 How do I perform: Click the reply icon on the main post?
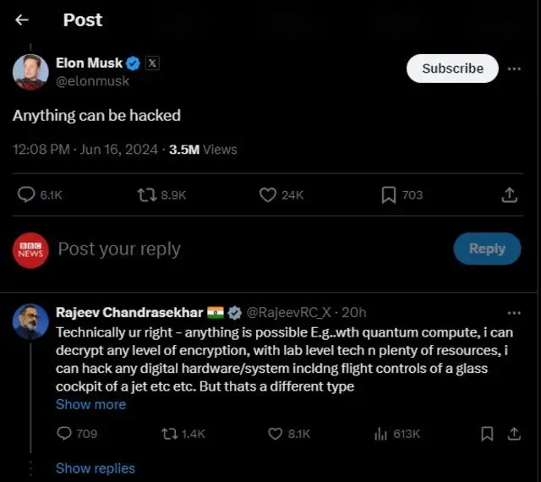coord(27,194)
